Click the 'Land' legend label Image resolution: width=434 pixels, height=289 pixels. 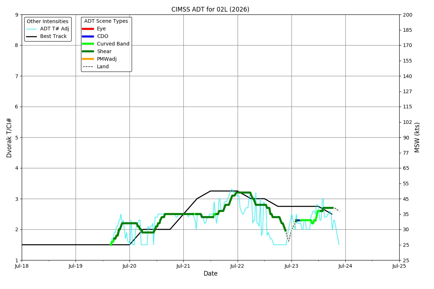(x=103, y=67)
